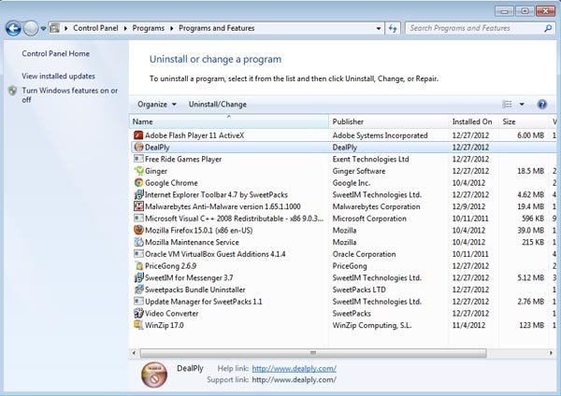Expand the address bar history dropdown

pos(379,28)
